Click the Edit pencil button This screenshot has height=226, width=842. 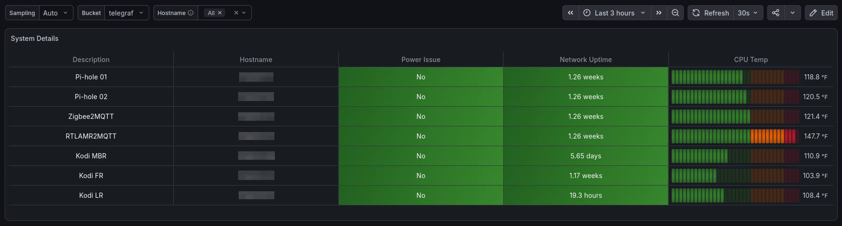(821, 13)
